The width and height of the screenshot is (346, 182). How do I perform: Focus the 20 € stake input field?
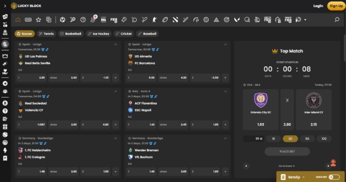[253, 139]
